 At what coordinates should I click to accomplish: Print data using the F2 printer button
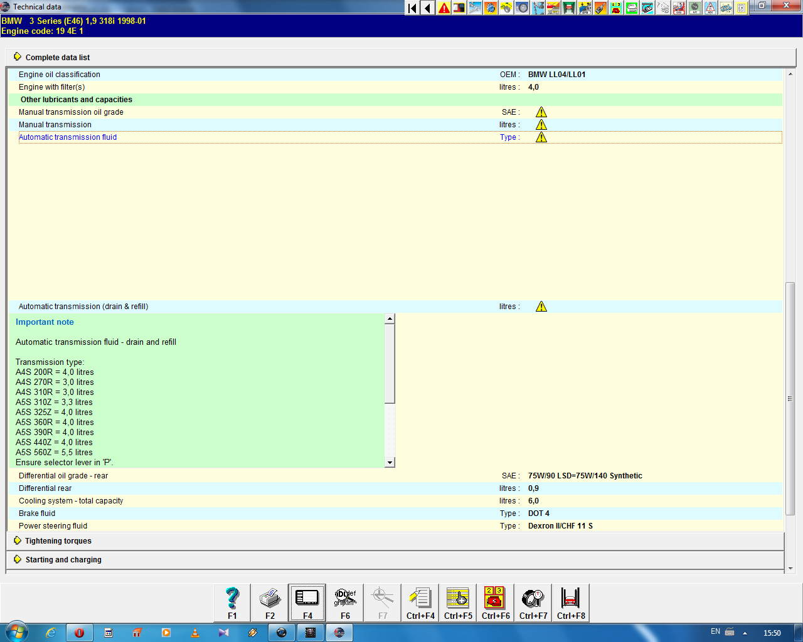click(270, 603)
